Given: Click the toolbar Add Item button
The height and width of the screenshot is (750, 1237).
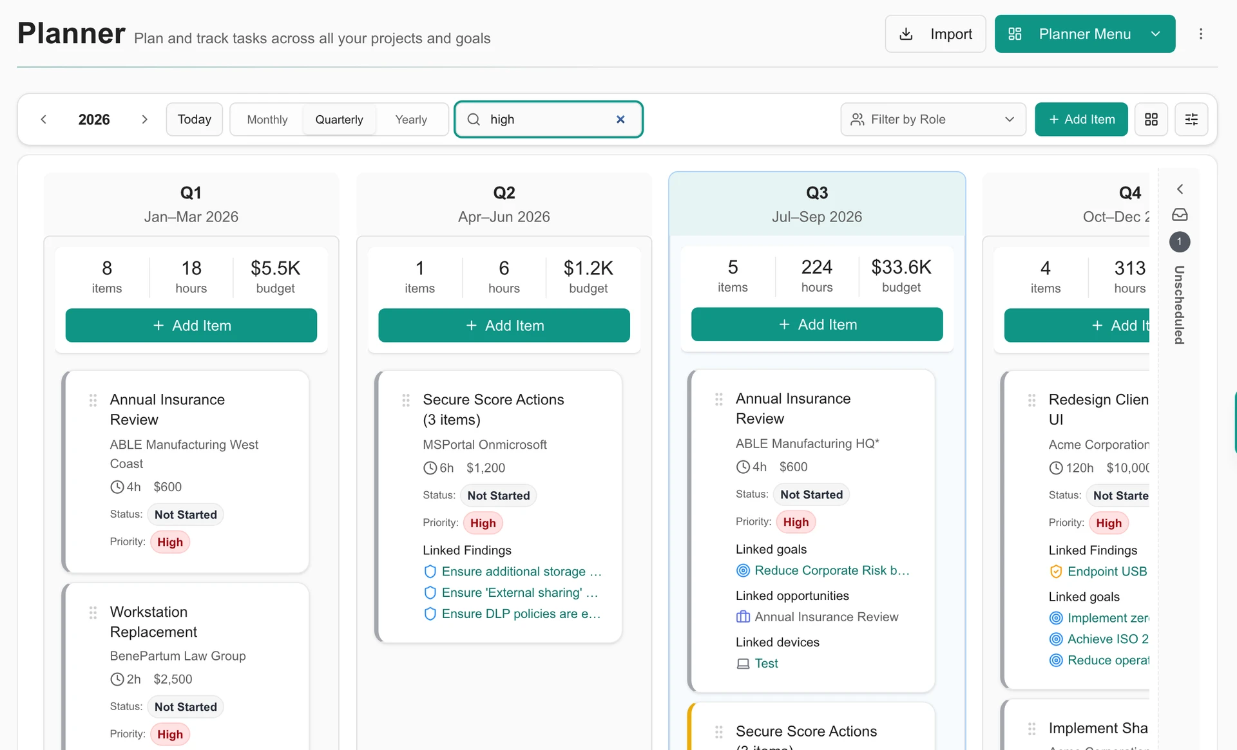Looking at the screenshot, I should pos(1081,119).
